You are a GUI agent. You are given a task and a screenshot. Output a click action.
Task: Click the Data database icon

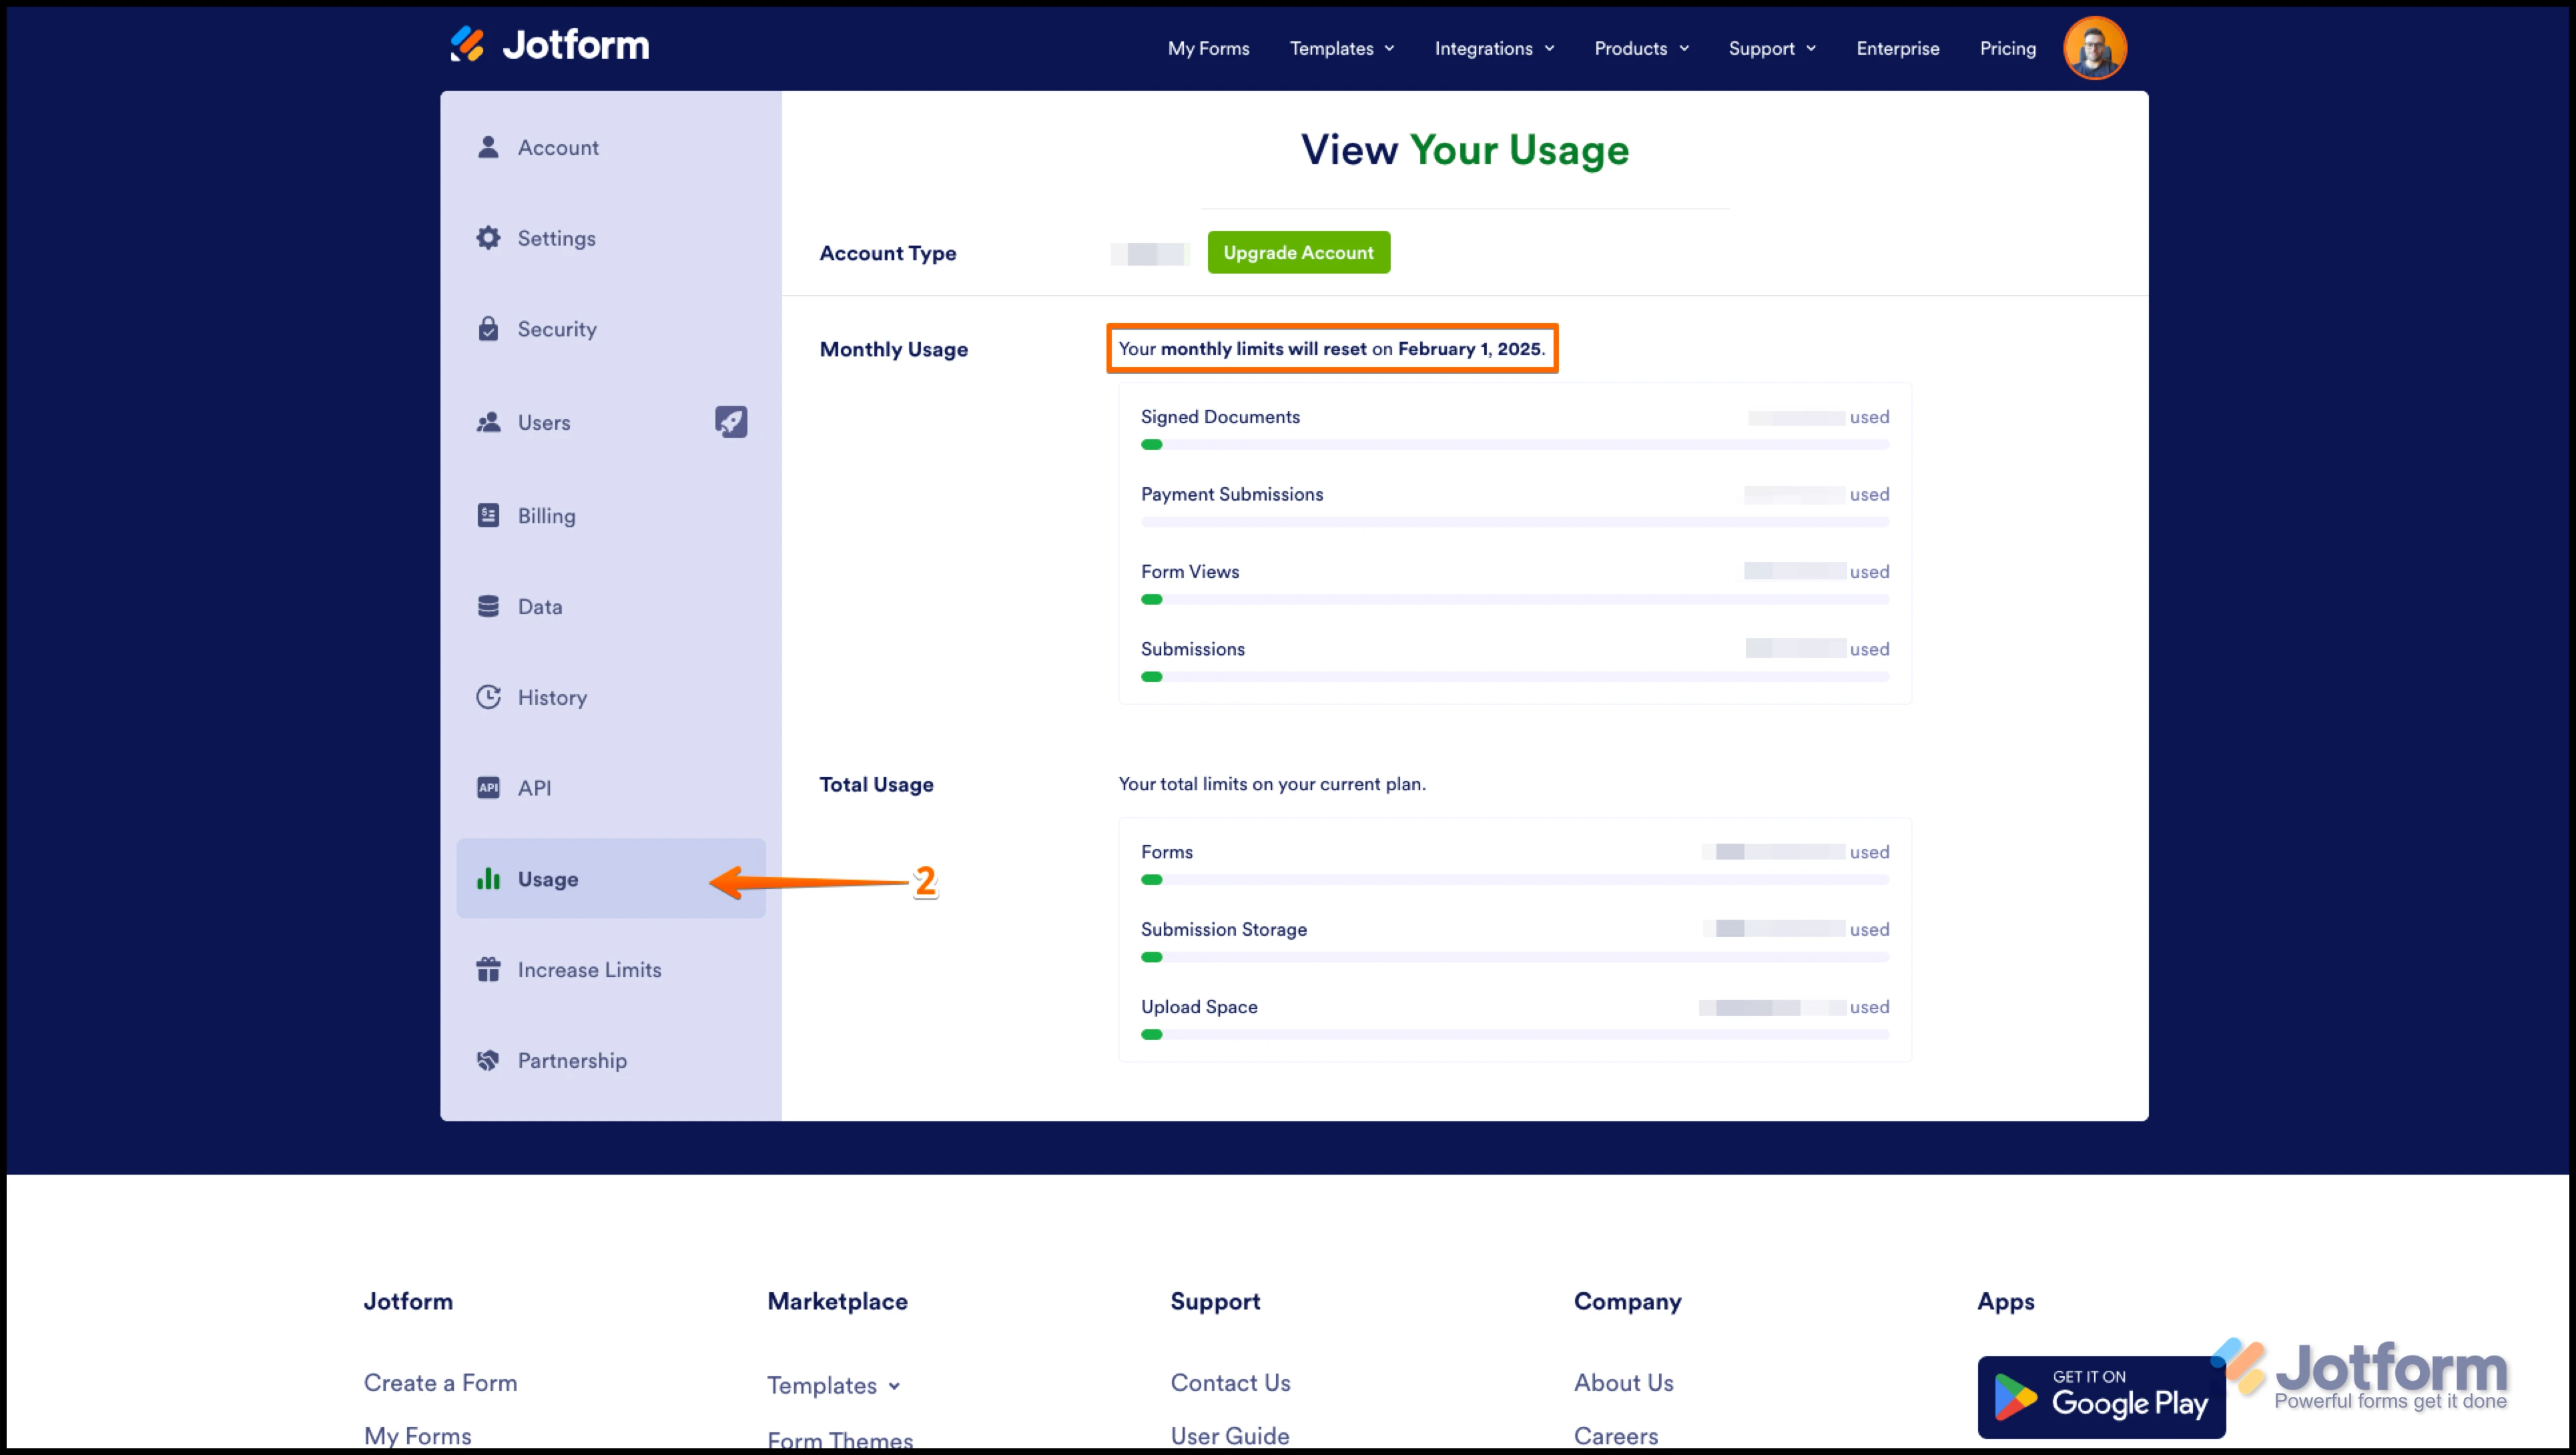[488, 607]
